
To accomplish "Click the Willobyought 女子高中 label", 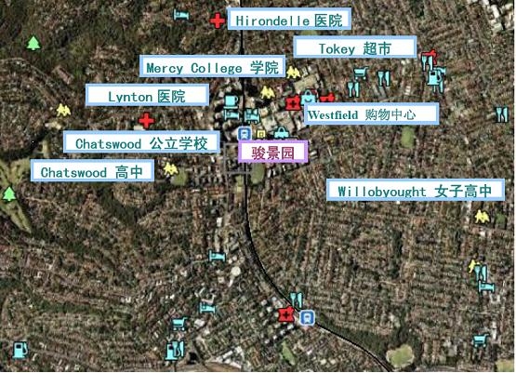I will pyautogui.click(x=416, y=190).
